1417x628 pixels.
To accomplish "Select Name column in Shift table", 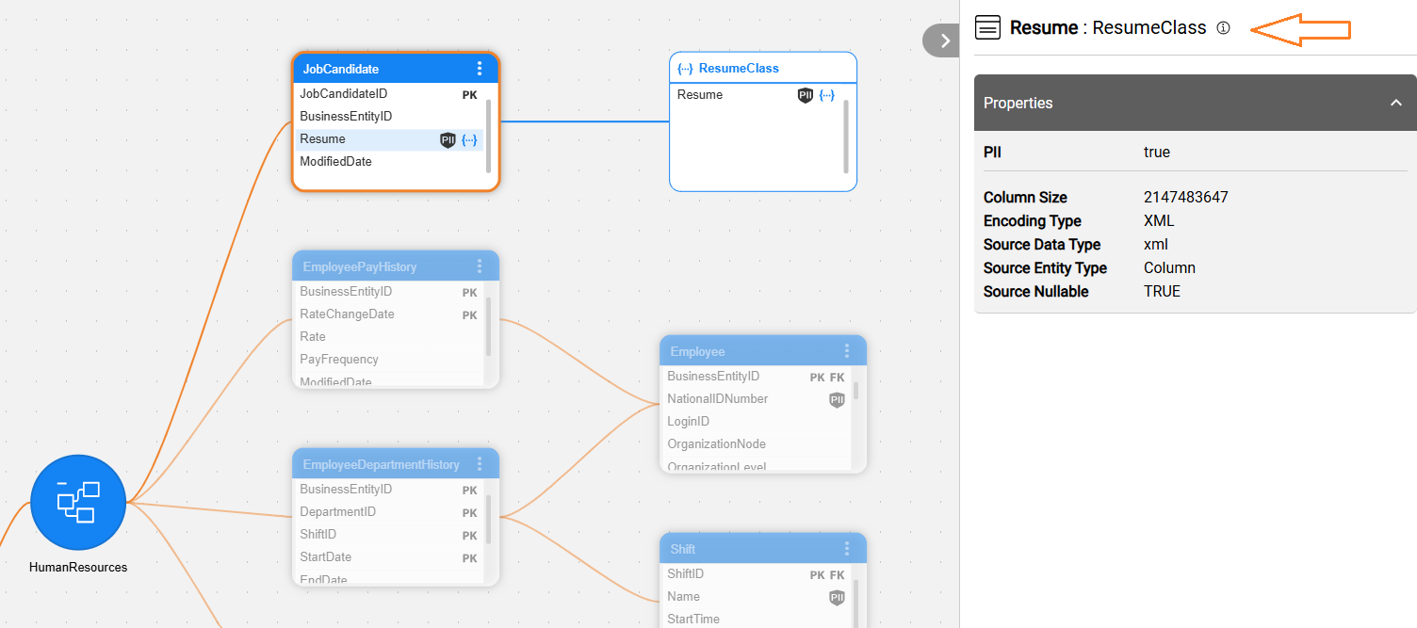I will 757,597.
